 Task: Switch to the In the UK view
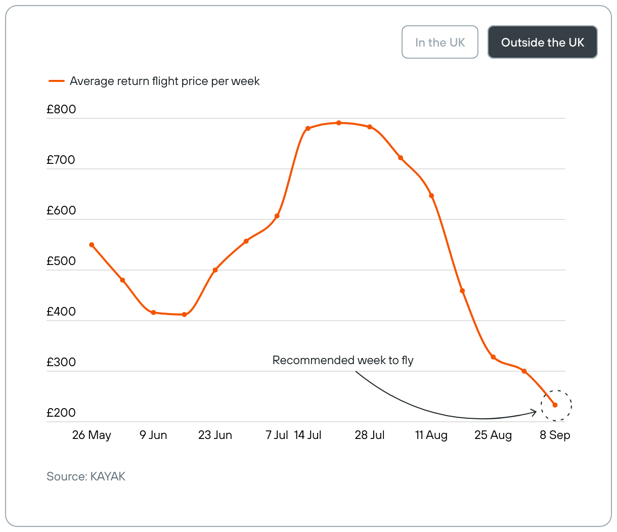coord(439,42)
